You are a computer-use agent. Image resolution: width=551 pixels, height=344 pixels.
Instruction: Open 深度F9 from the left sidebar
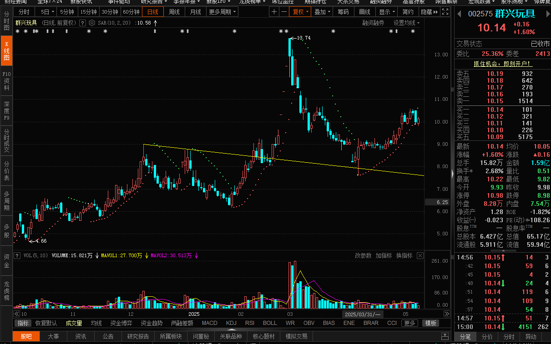(x=6, y=110)
